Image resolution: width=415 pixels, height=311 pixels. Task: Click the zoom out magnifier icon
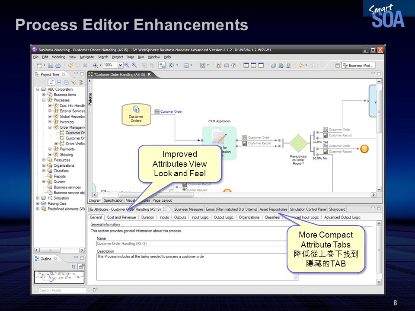(x=127, y=65)
